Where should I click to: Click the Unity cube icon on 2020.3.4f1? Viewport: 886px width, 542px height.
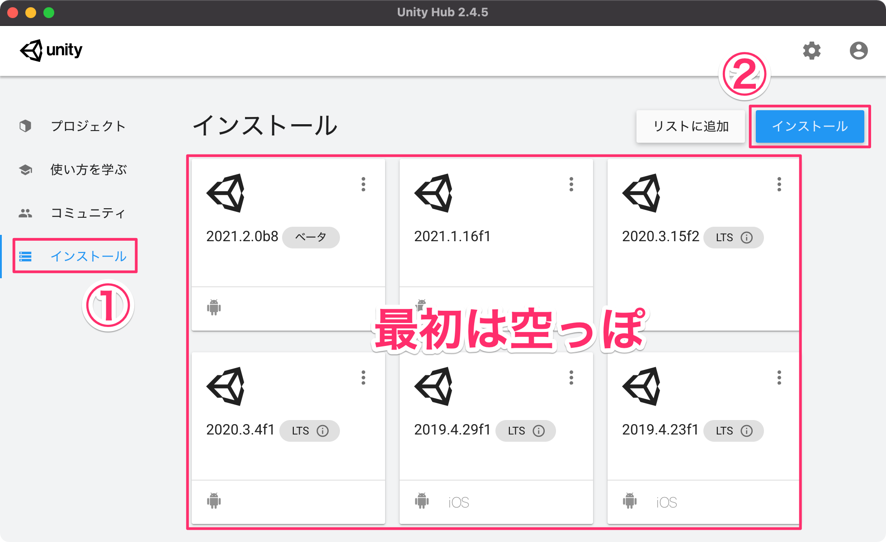tap(226, 386)
